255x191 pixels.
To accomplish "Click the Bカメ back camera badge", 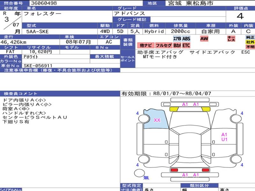I will click(177, 45).
